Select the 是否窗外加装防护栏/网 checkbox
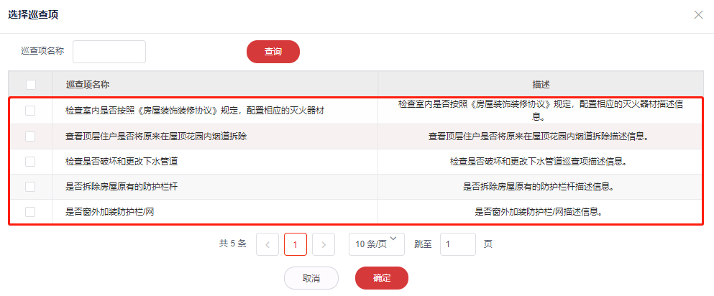 click(30, 212)
